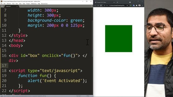Maximize the Sublime Text window

pyautogui.click(x=87, y=1)
